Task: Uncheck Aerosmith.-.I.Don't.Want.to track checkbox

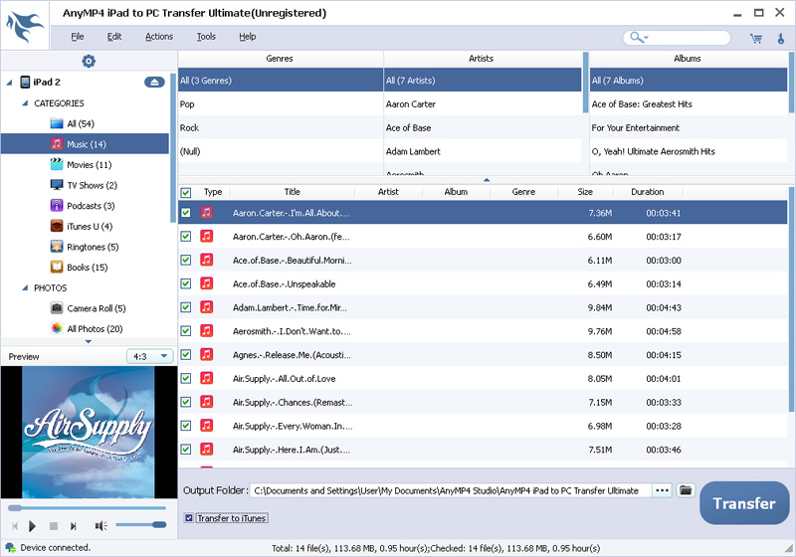Action: (x=186, y=331)
